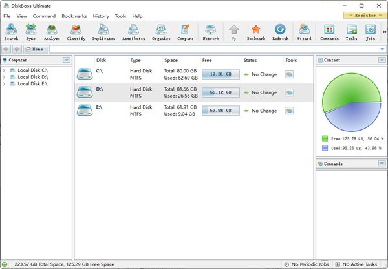Expand Local Disk E:\ tree node
Image resolution: width=388 pixels, height=269 pixels.
[x=4, y=84]
